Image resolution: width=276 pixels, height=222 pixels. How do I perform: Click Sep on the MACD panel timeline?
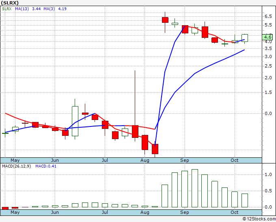click(184, 212)
